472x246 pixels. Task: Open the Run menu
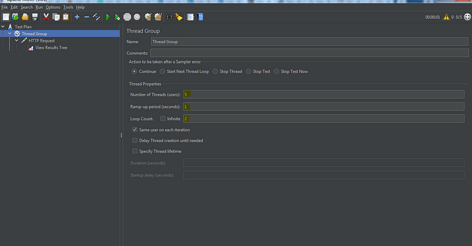coord(39,7)
